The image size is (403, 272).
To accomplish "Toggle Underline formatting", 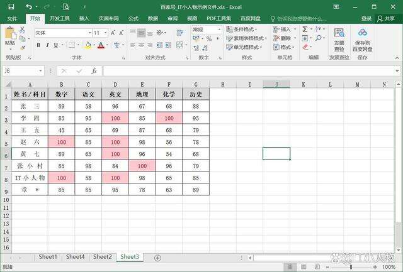I will (x=56, y=45).
